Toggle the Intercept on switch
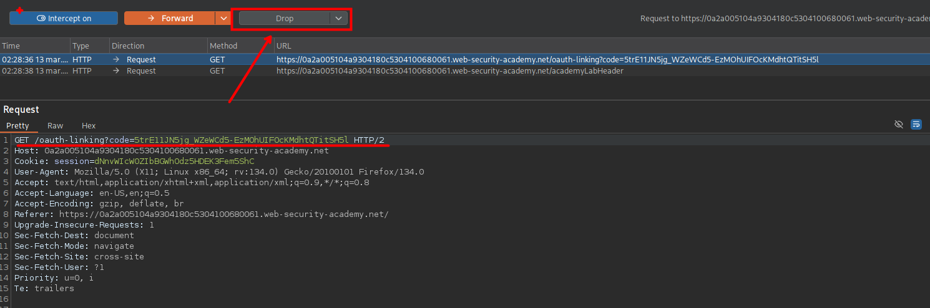 pyautogui.click(x=64, y=18)
